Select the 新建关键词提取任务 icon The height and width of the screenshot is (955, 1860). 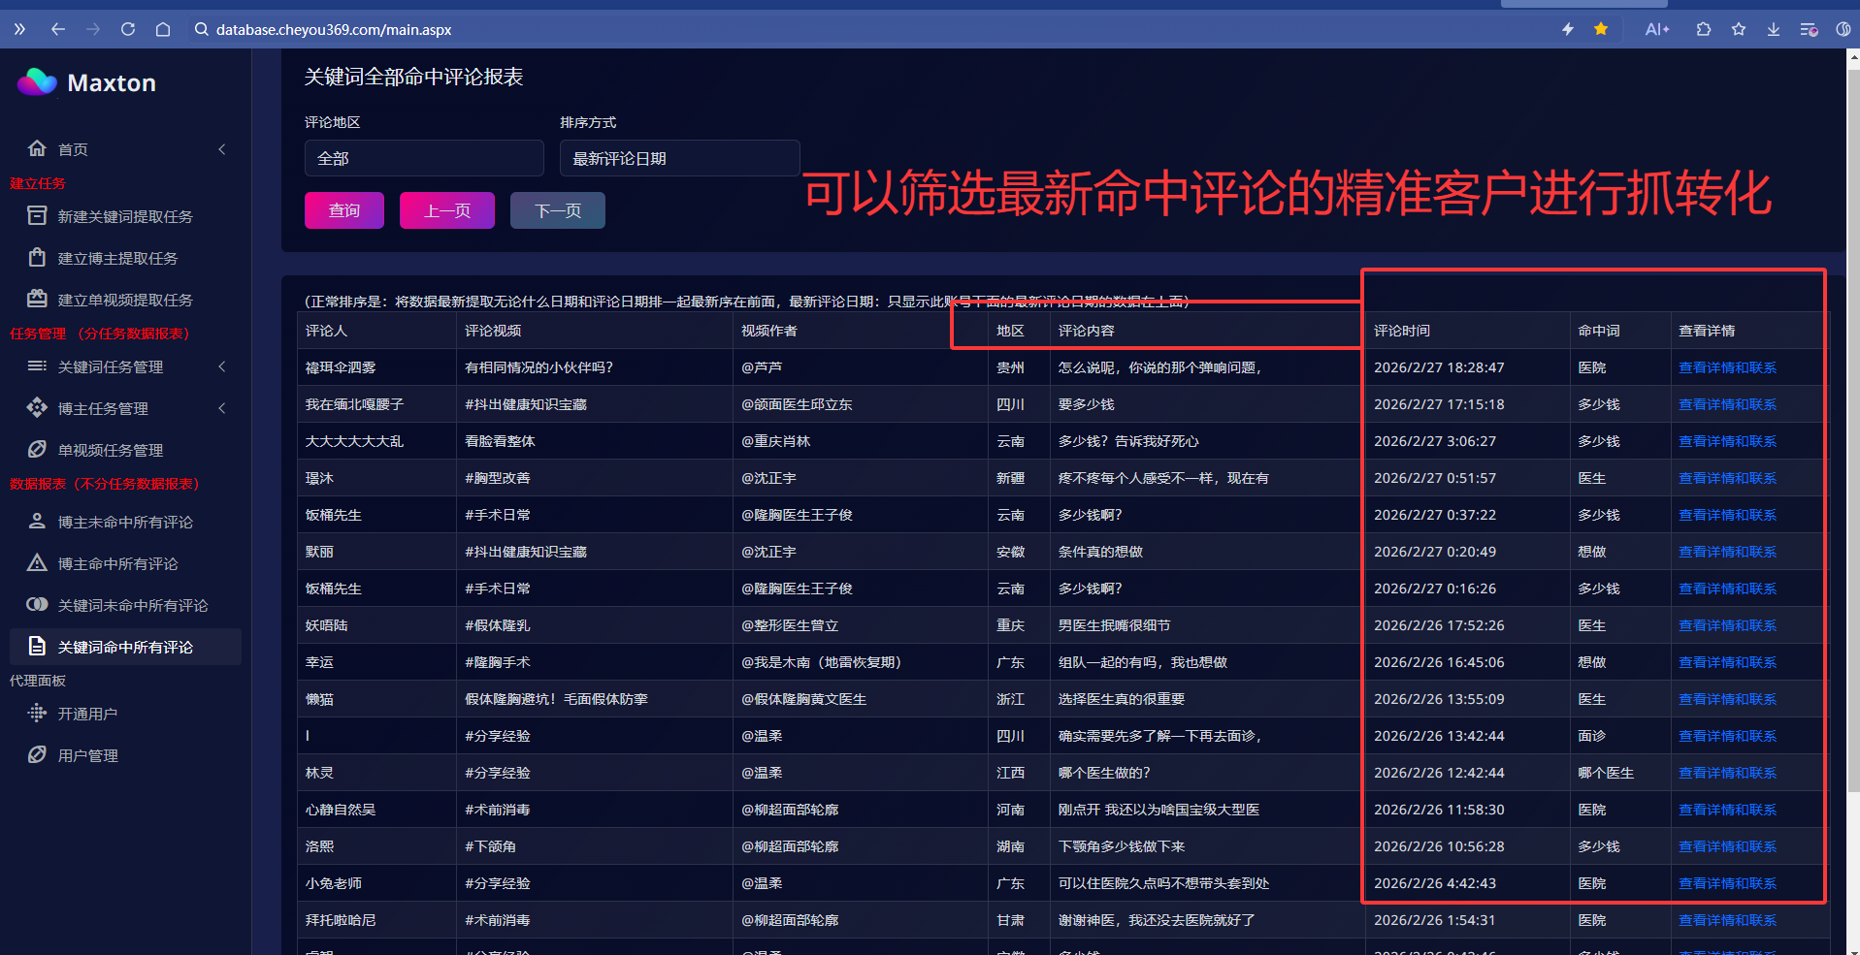click(37, 215)
